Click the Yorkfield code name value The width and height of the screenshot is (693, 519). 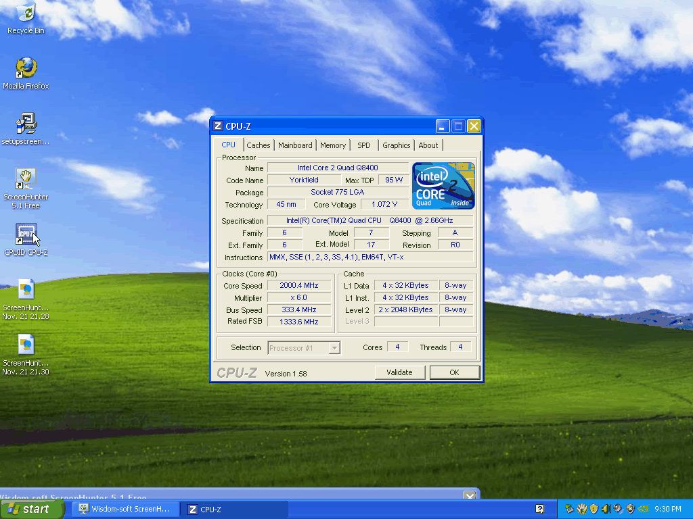click(304, 180)
